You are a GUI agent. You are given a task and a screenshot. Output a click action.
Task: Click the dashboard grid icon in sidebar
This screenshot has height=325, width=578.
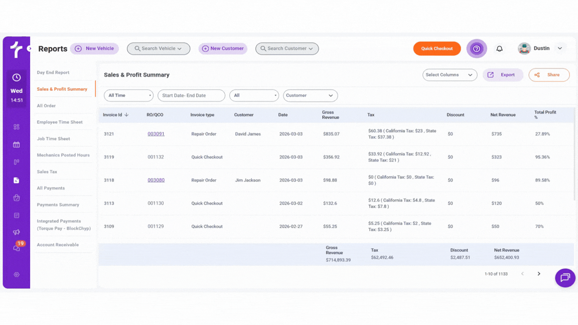point(17,127)
